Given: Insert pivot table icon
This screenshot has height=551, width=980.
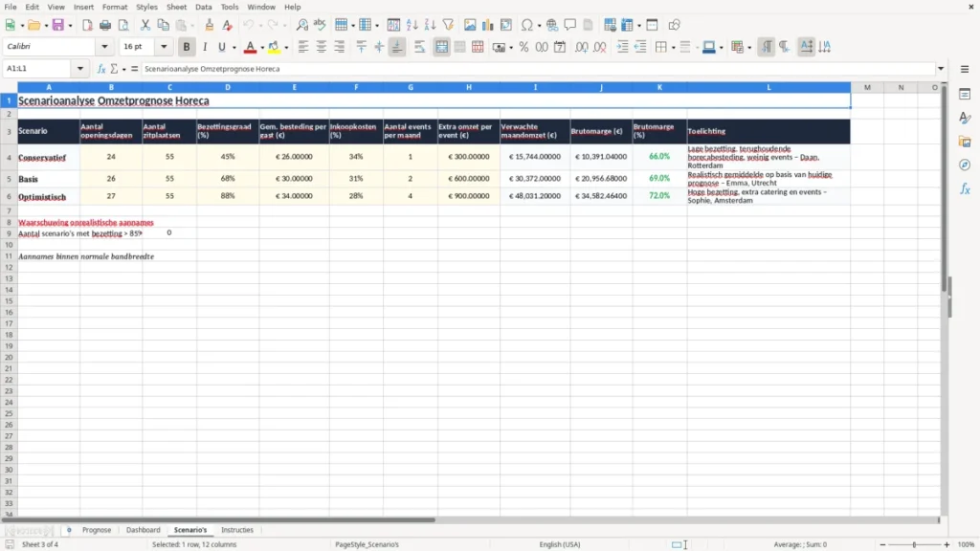Looking at the screenshot, I should point(506,25).
